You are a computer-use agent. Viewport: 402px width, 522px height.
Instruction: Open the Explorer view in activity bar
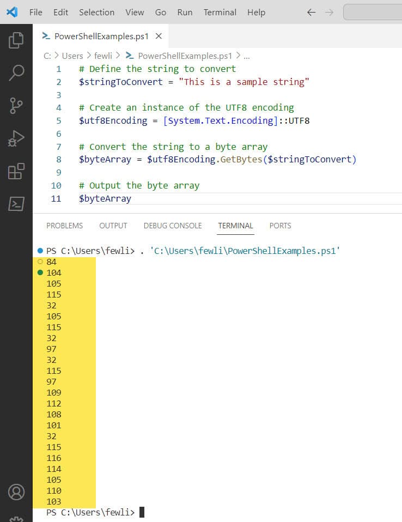click(x=16, y=40)
